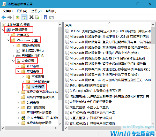Expand the 软件设置 node
The height and width of the screenshot is (137, 156).
(x=8, y=35)
